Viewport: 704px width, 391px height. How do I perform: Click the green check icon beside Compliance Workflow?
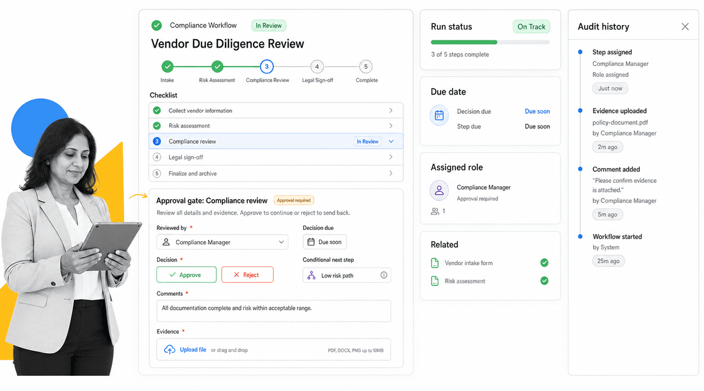tap(156, 26)
